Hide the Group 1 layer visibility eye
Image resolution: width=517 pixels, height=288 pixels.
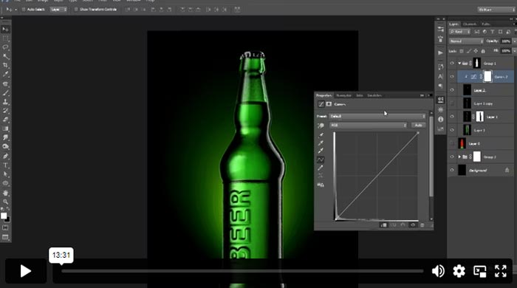pyautogui.click(x=452, y=64)
